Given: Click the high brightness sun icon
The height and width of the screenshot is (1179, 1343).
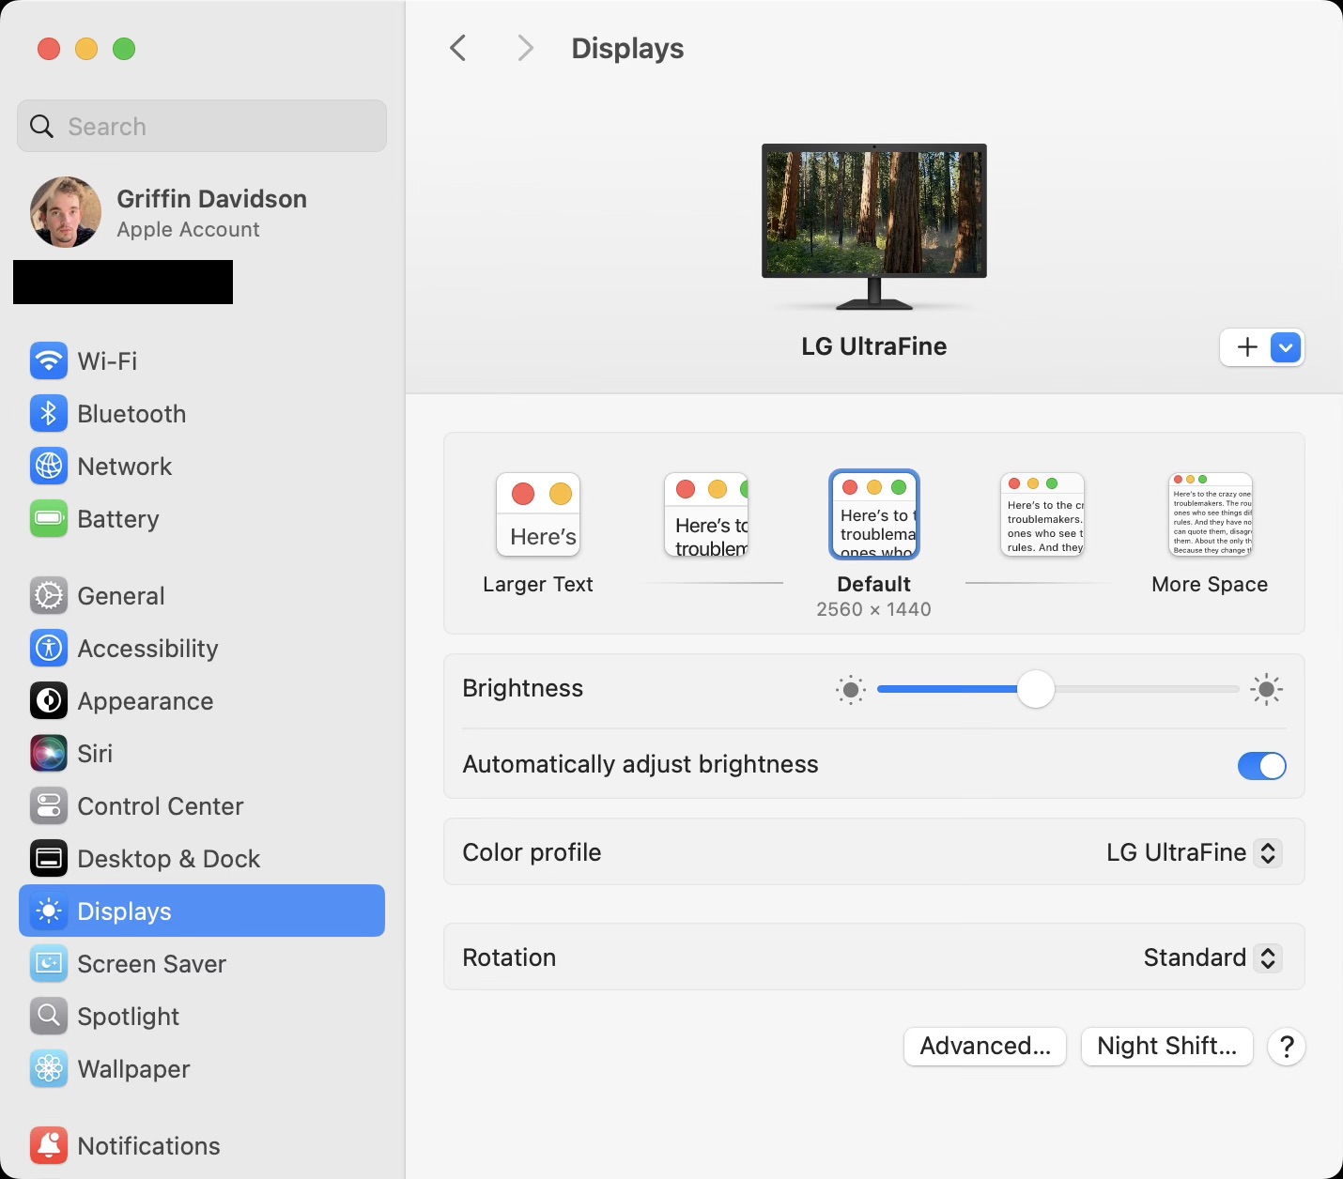Looking at the screenshot, I should [x=1267, y=690].
